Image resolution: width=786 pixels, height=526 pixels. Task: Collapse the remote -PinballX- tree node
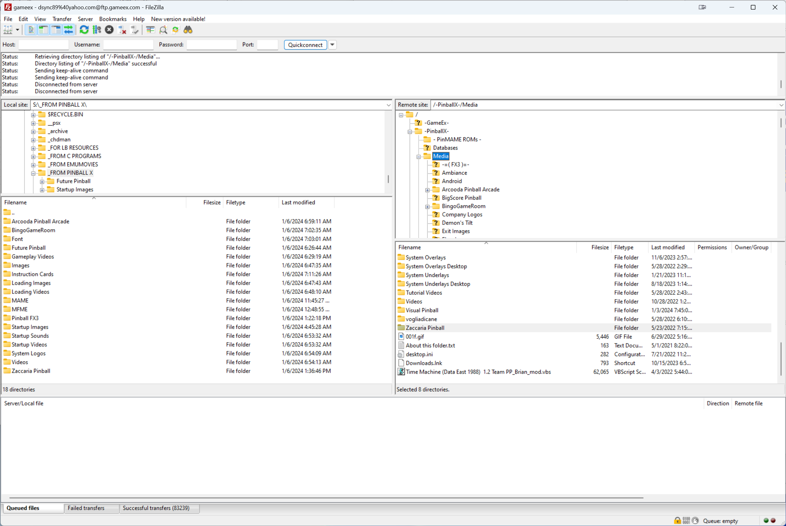410,132
